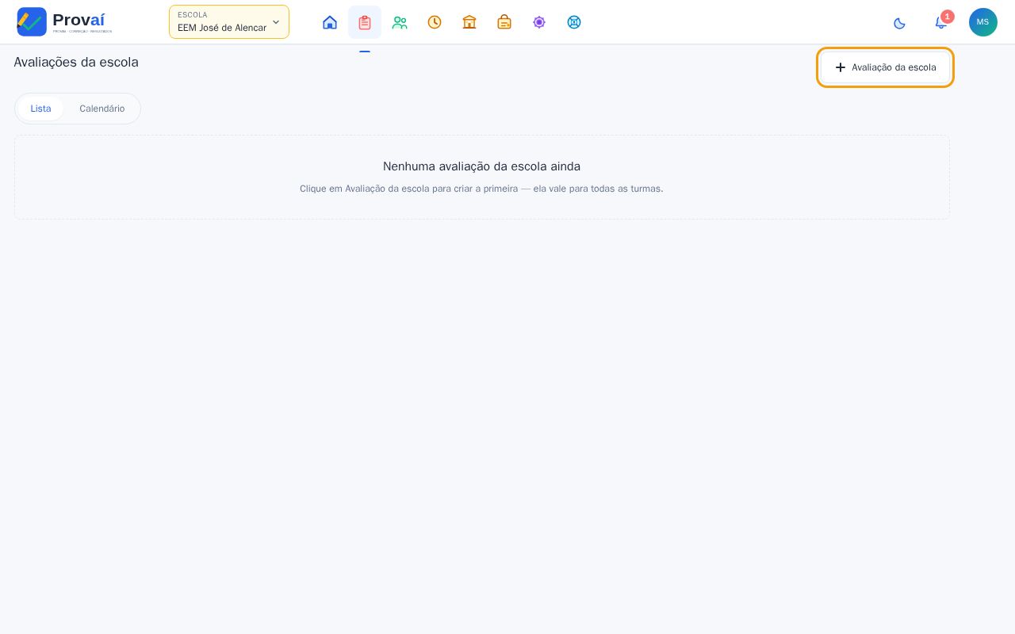Click the Provaí logo
1015x634 pixels.
[64, 21]
